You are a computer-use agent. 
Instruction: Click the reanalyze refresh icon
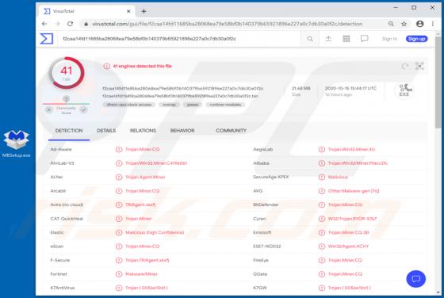click(x=405, y=67)
